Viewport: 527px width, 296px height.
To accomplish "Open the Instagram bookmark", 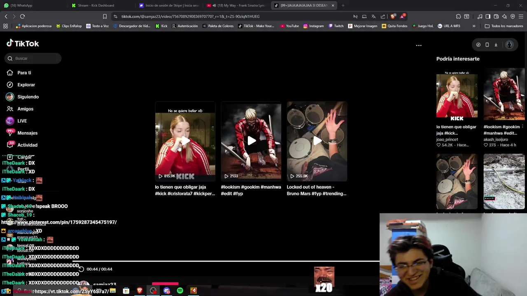I will pyautogui.click(x=313, y=26).
